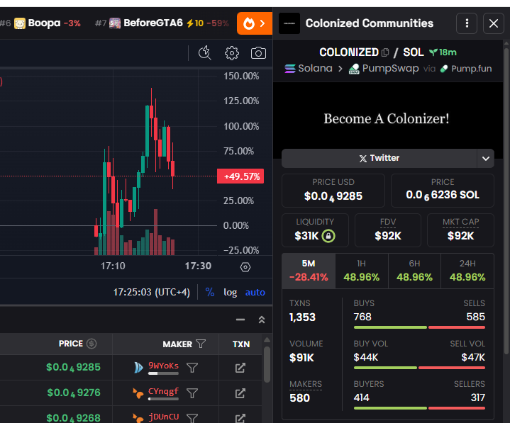This screenshot has width=510, height=423.
Task: Click price $0.0₄9276 in trades list
Action: (74, 393)
